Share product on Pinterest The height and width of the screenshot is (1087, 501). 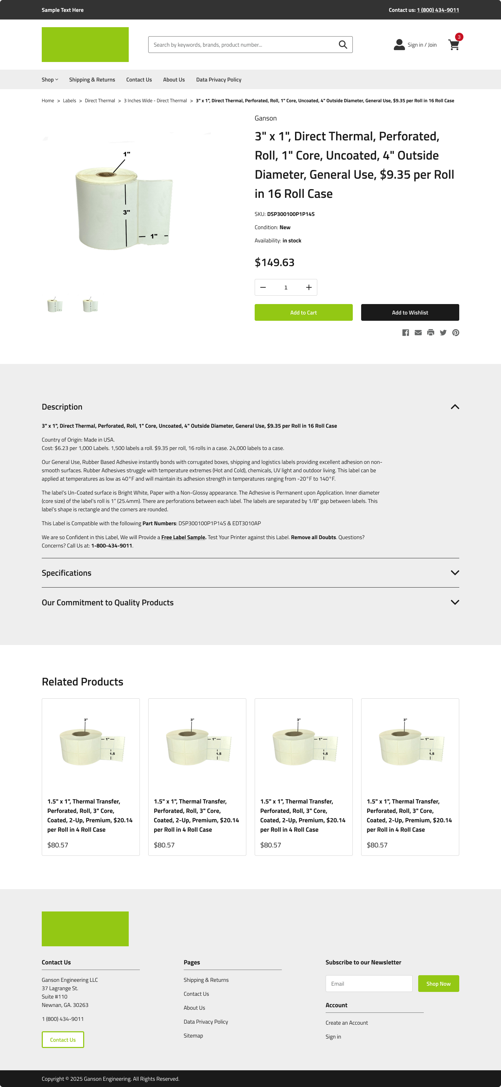(x=455, y=333)
